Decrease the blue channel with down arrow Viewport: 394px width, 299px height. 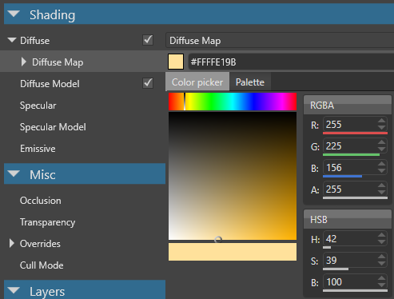coord(382,171)
